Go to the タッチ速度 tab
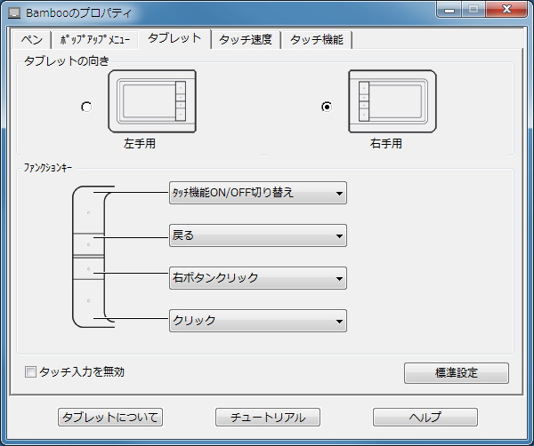The image size is (534, 446). tap(246, 40)
